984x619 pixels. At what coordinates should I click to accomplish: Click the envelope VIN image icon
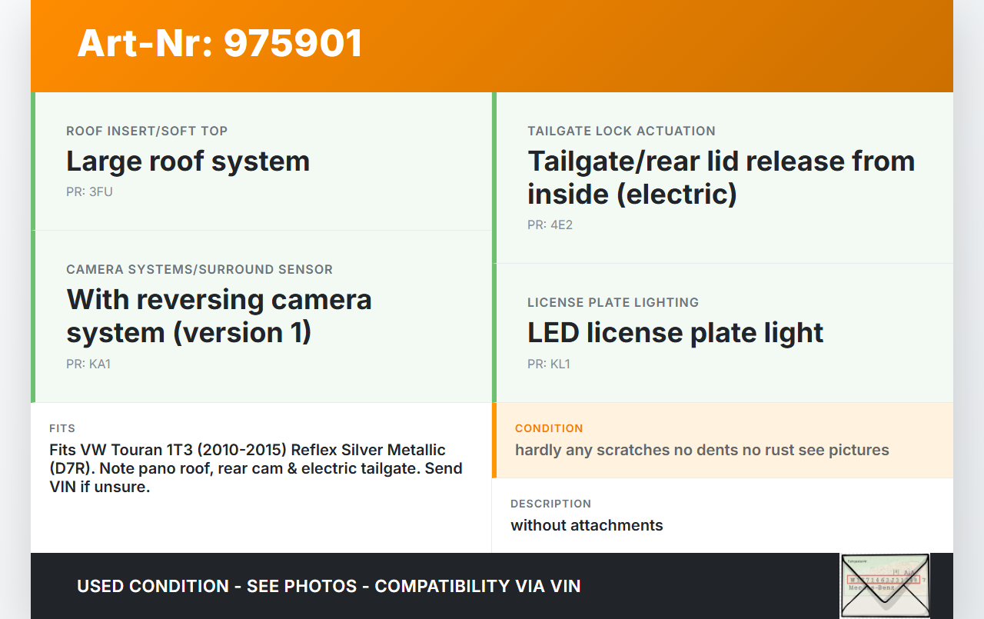coord(884,585)
